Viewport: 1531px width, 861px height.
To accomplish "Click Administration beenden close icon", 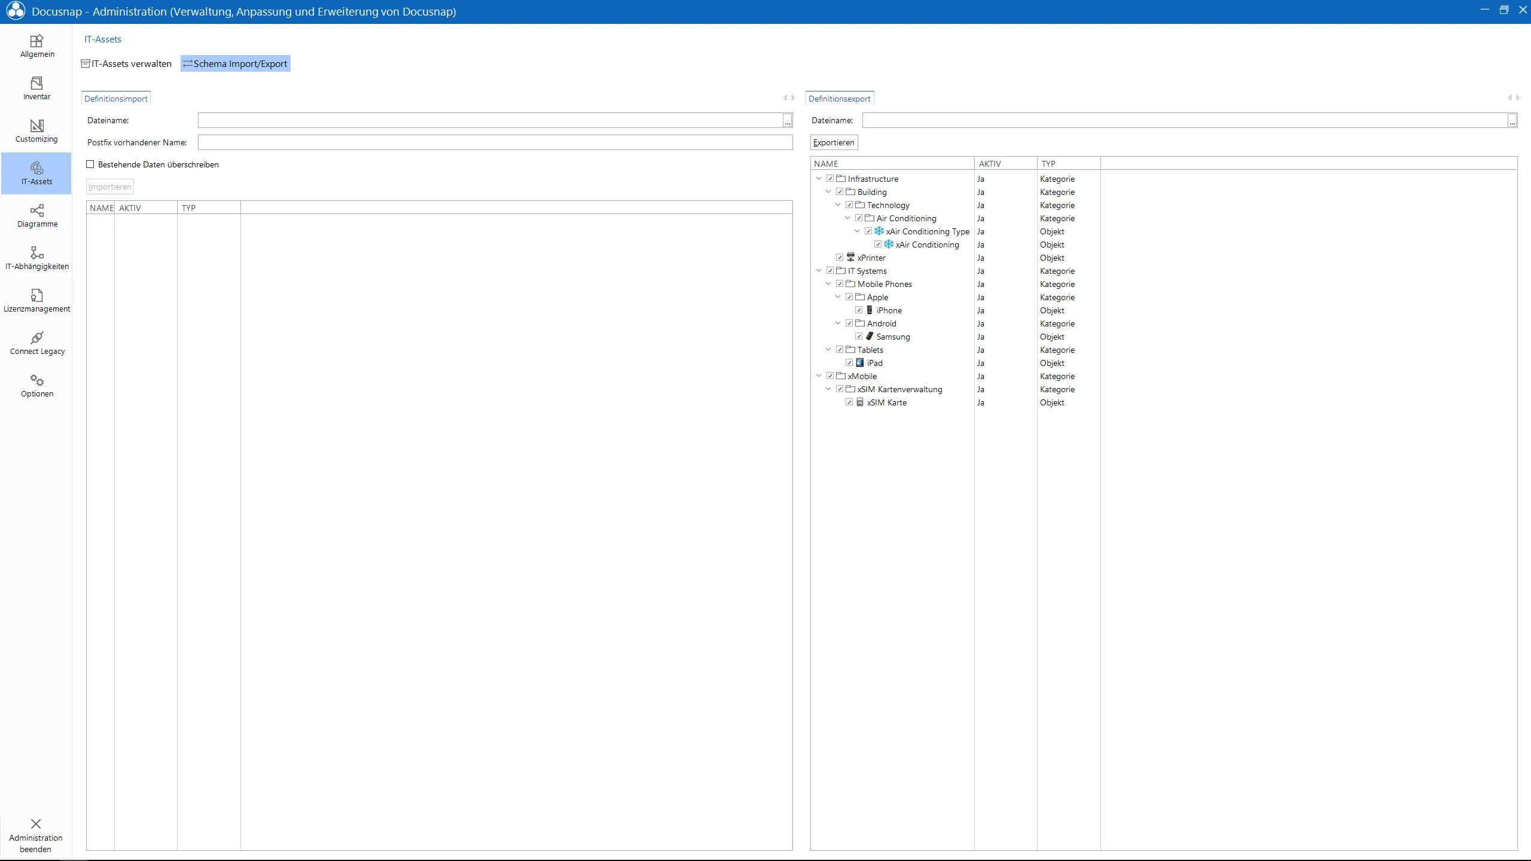I will (36, 824).
